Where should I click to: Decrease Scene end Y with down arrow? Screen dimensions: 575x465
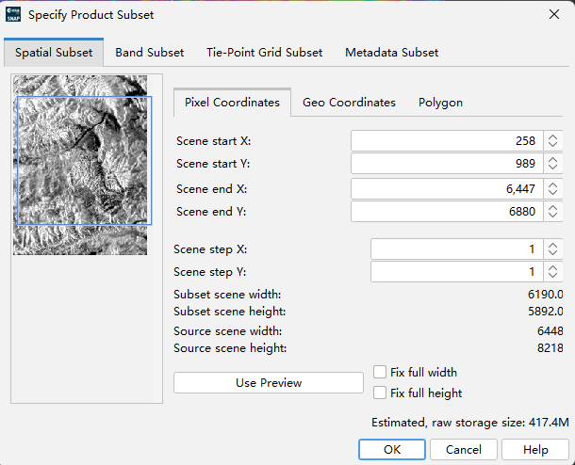point(552,216)
